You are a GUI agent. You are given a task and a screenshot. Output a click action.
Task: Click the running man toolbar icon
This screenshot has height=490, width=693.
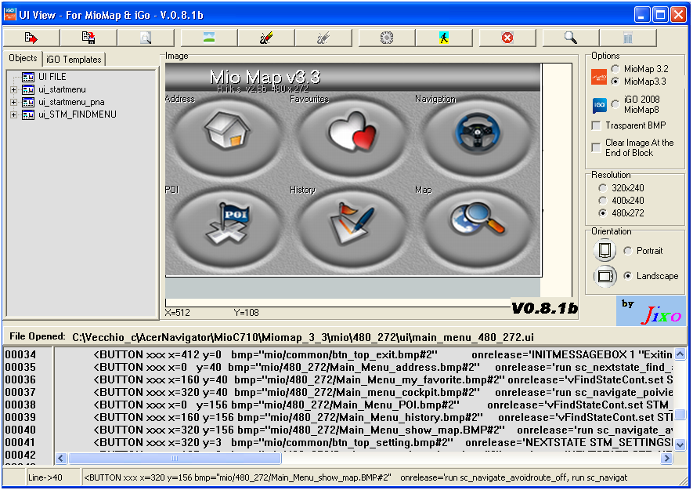click(x=444, y=38)
